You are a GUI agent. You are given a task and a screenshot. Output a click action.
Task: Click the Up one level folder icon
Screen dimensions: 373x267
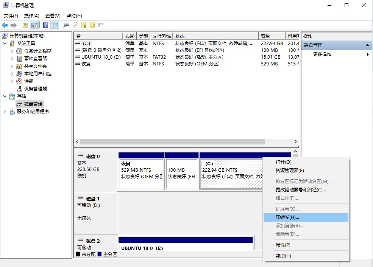pyautogui.click(x=25, y=25)
